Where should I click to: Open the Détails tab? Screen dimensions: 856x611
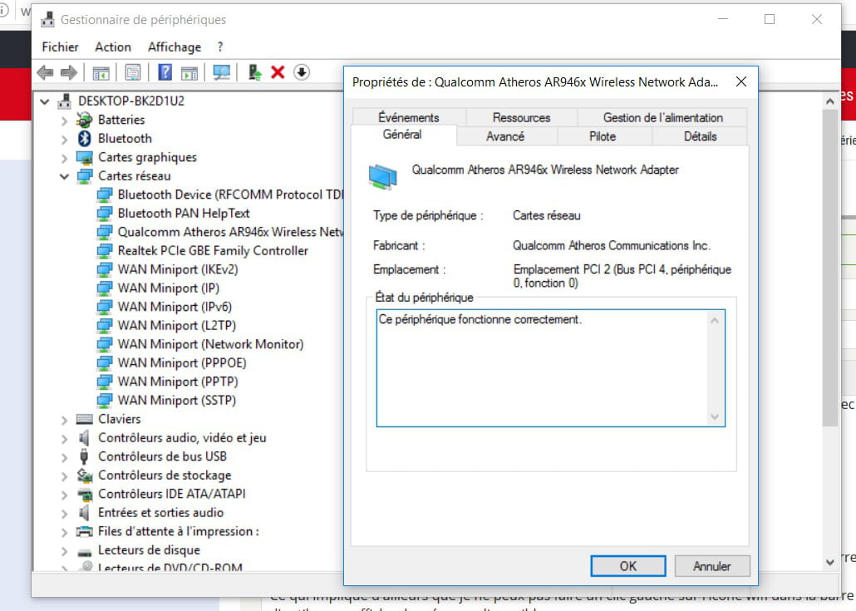coord(701,136)
